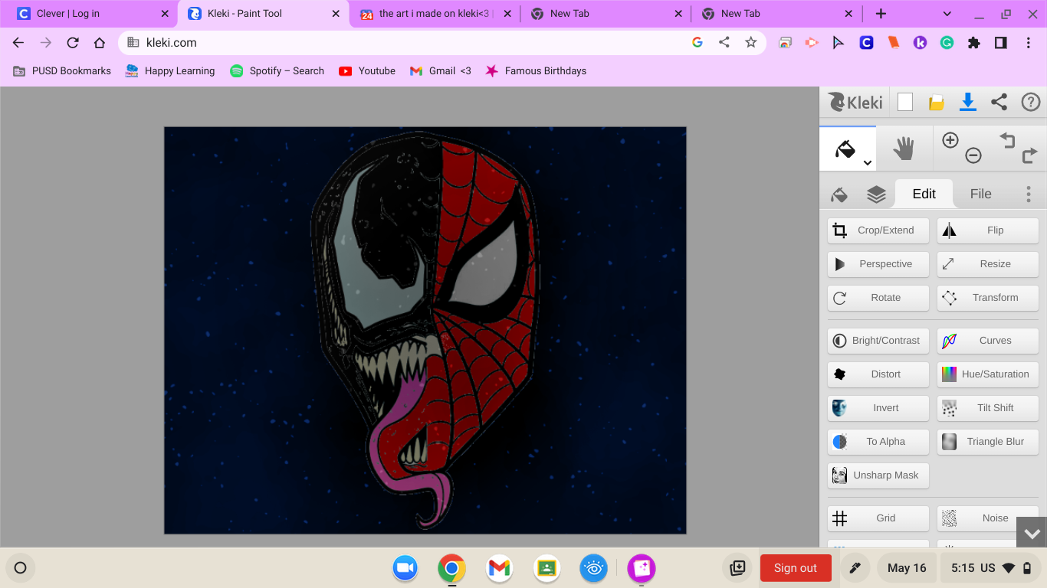Screen dimensions: 1047x588
Task: Switch to the Clever | Log in tab
Action: click(x=92, y=14)
